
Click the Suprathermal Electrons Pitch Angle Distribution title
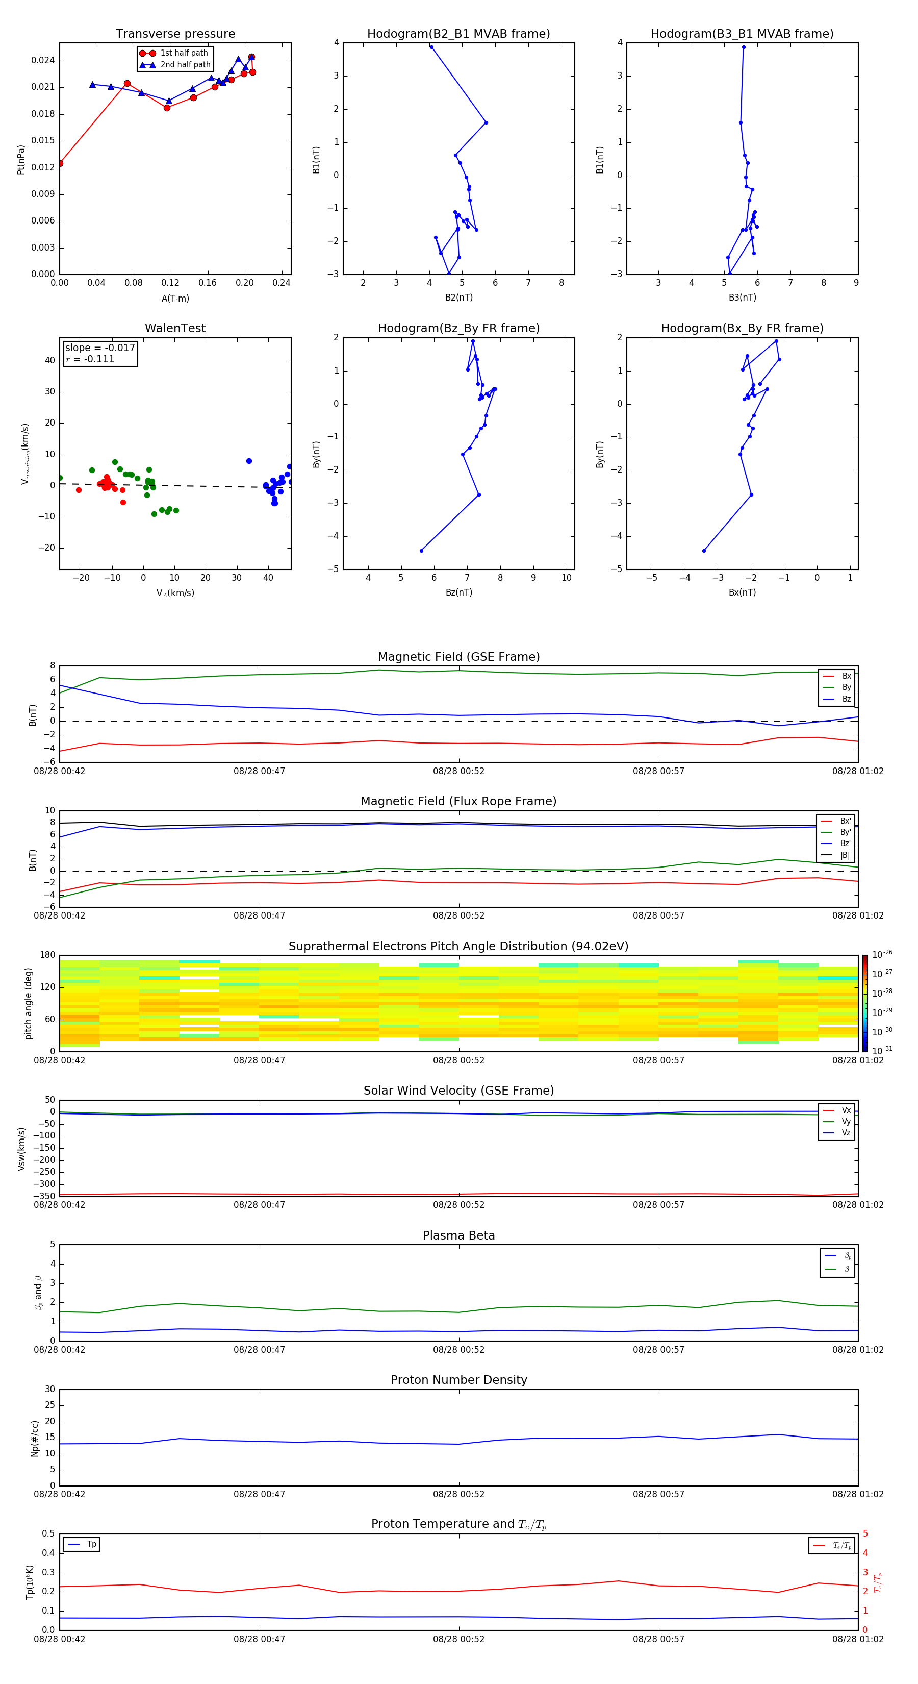point(458,947)
